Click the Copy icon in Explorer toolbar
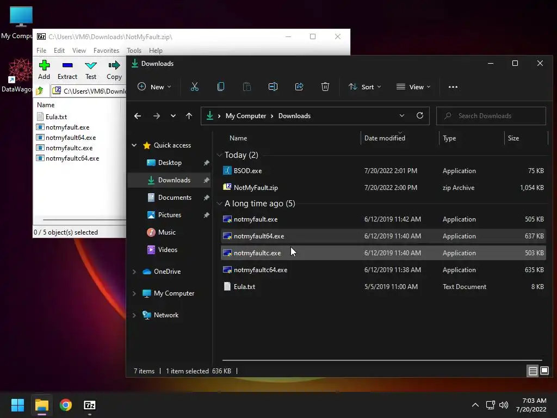 pyautogui.click(x=221, y=87)
